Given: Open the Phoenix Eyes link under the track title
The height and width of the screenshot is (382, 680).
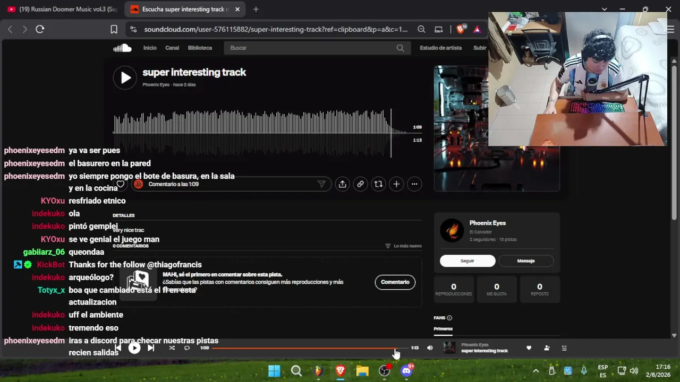Looking at the screenshot, I should (156, 85).
